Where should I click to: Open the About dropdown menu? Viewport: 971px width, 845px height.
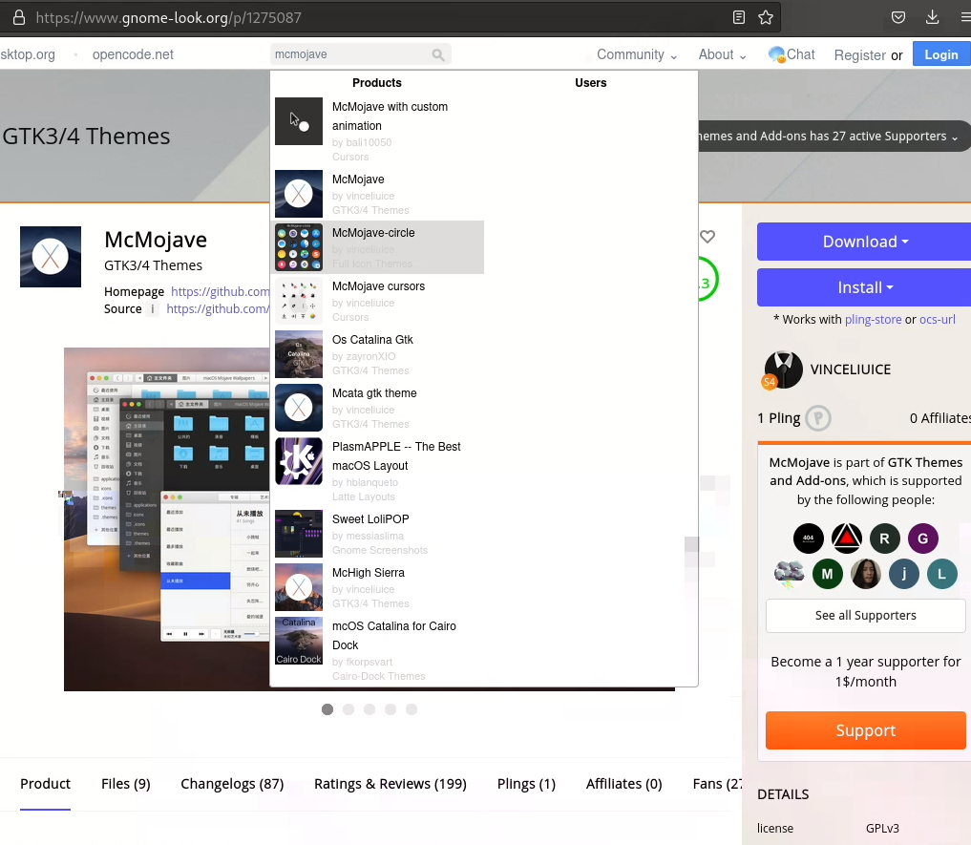pyautogui.click(x=722, y=54)
